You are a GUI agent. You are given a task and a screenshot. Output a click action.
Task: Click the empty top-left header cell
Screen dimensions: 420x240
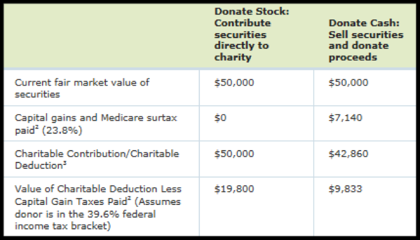point(102,36)
